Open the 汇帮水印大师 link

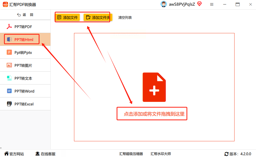point(161,154)
